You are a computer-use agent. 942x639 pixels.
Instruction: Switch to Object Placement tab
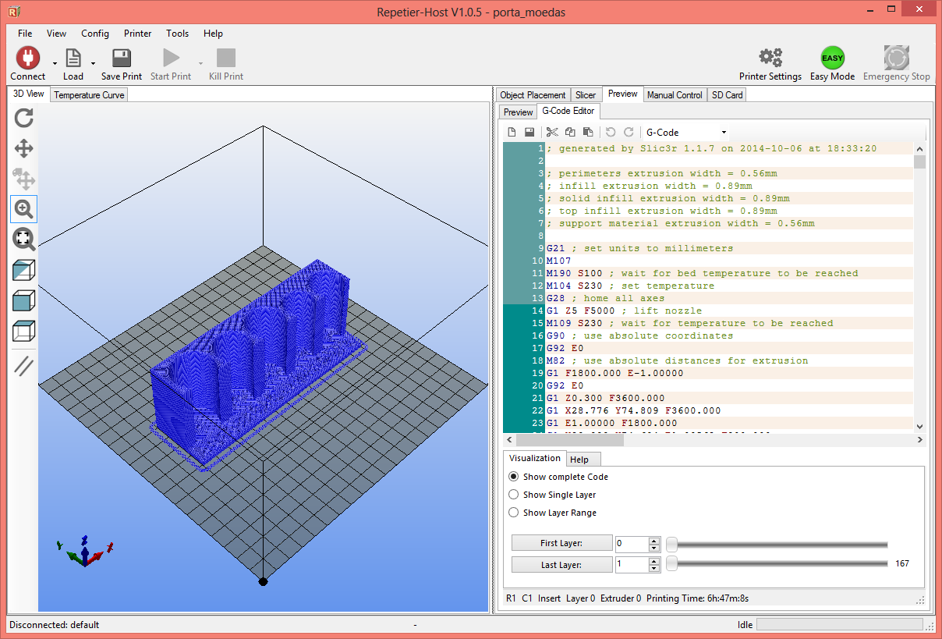tap(533, 95)
